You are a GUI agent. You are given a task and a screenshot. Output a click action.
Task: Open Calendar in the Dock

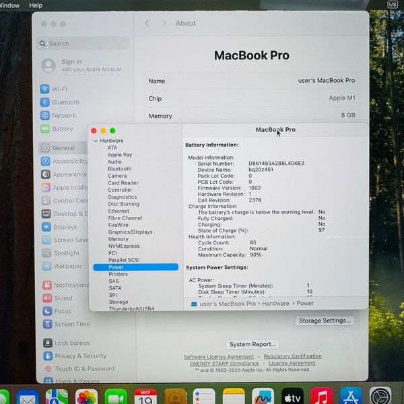click(x=145, y=397)
